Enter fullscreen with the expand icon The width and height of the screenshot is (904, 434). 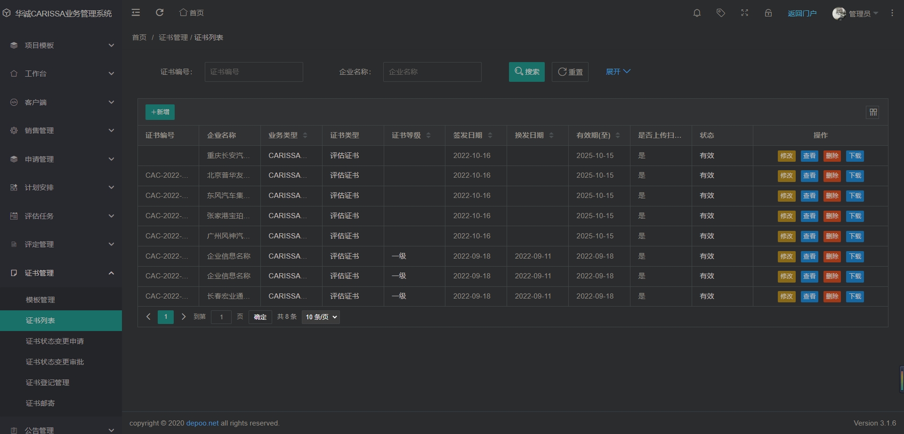pos(744,13)
